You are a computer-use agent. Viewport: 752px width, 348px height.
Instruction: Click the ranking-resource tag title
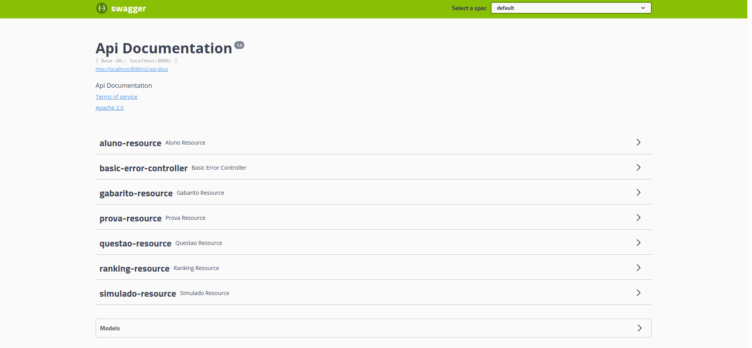[x=134, y=268]
